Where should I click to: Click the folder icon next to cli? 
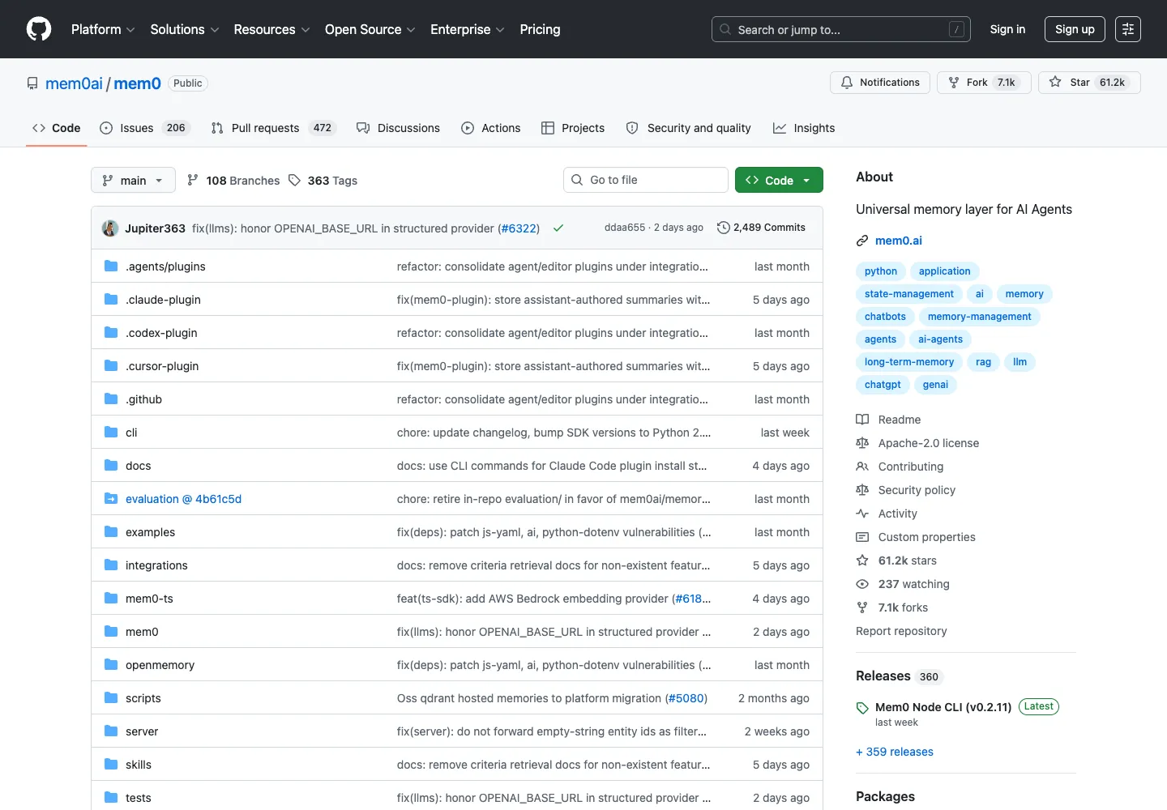point(111,433)
